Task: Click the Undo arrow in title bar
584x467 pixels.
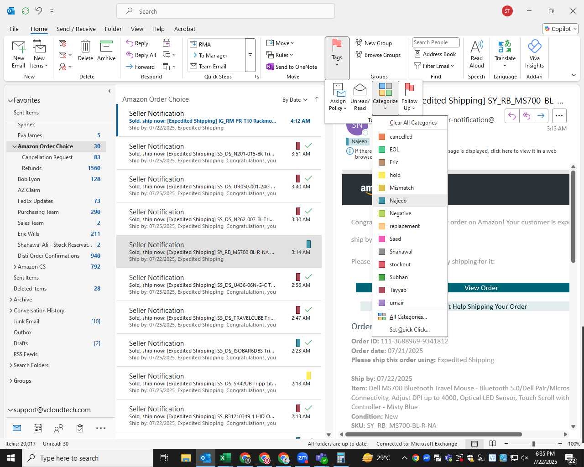Action: 39,10
